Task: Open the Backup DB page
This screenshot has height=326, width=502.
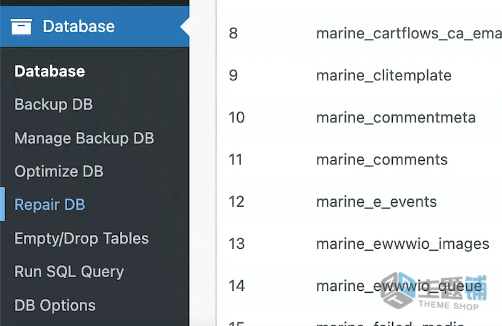Action: [x=53, y=104]
